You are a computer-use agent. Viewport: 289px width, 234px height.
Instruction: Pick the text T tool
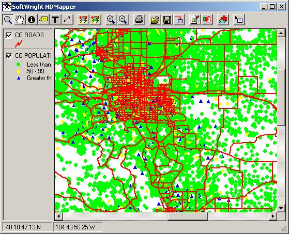click(x=55, y=20)
